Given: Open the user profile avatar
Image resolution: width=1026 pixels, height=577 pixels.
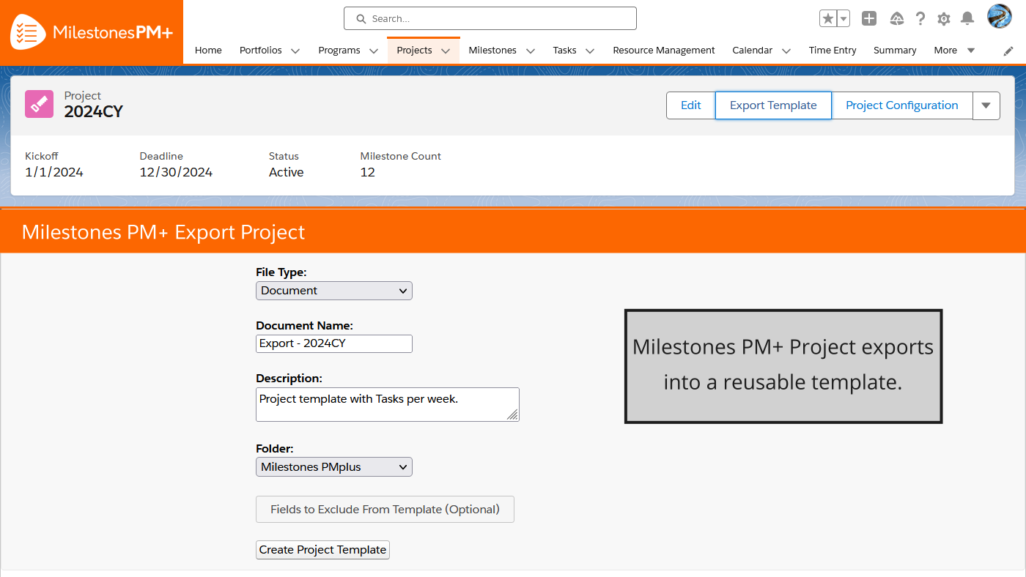Looking at the screenshot, I should pyautogui.click(x=1000, y=16).
